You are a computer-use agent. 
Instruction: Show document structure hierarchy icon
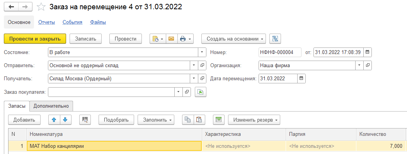(x=275, y=39)
